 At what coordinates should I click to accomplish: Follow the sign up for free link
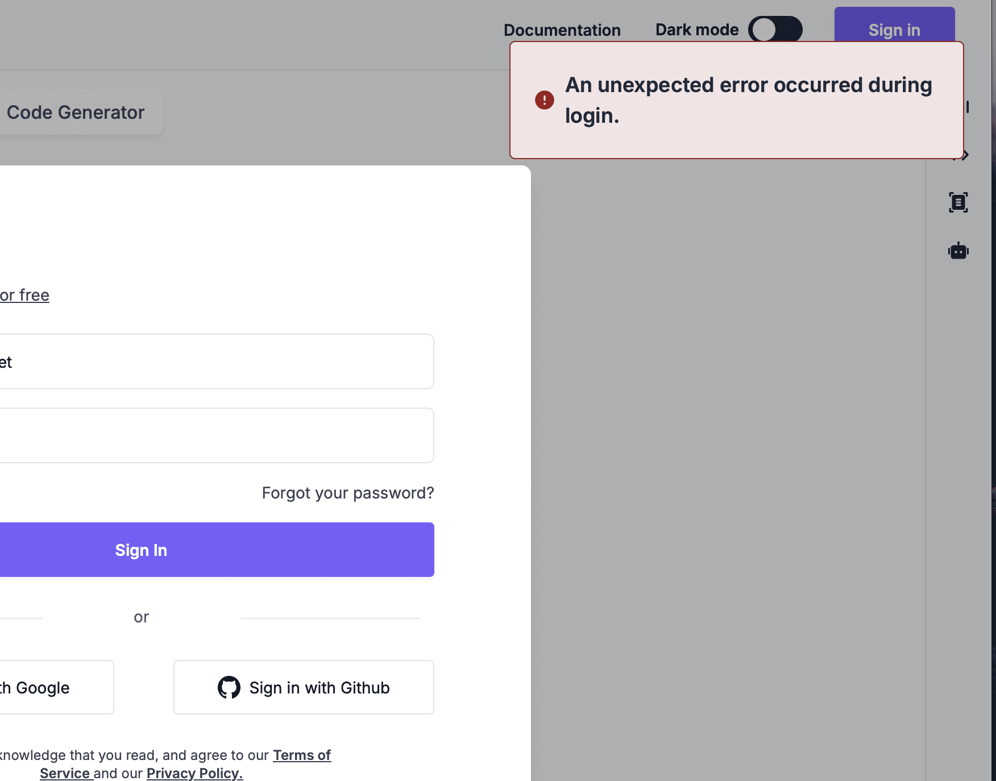(25, 296)
